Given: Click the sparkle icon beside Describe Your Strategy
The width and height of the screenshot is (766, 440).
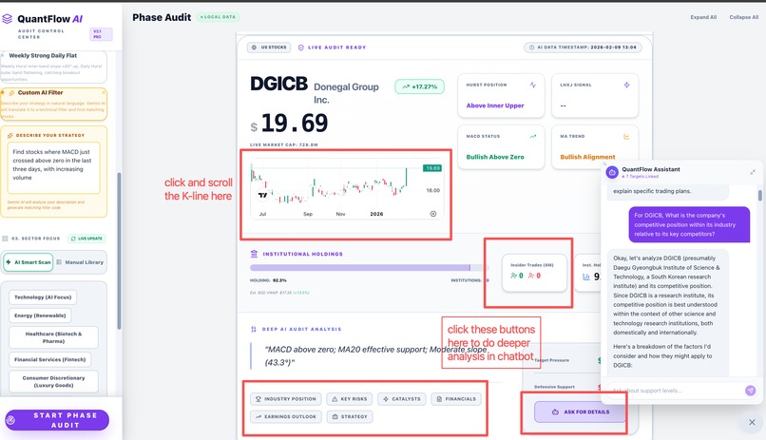Looking at the screenshot, I should pos(10,135).
